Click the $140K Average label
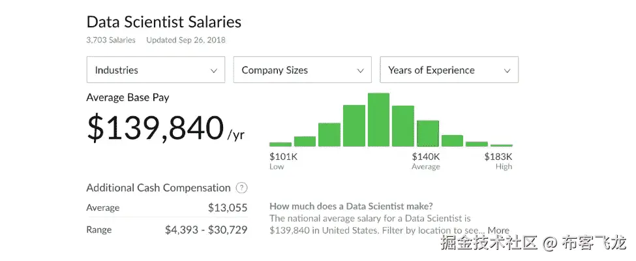Viewport: 636px width, 261px height. click(x=426, y=161)
